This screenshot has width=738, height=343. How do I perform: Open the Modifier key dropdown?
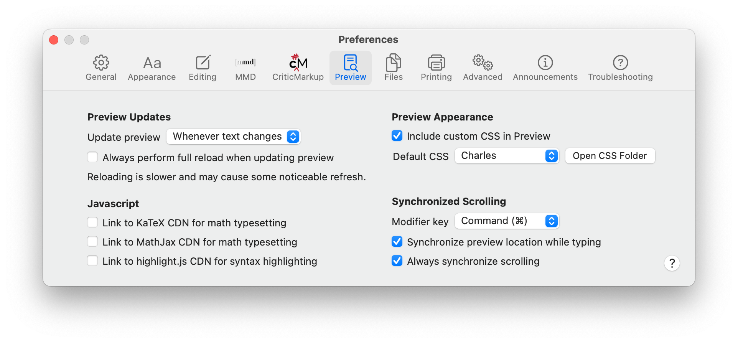tap(507, 221)
